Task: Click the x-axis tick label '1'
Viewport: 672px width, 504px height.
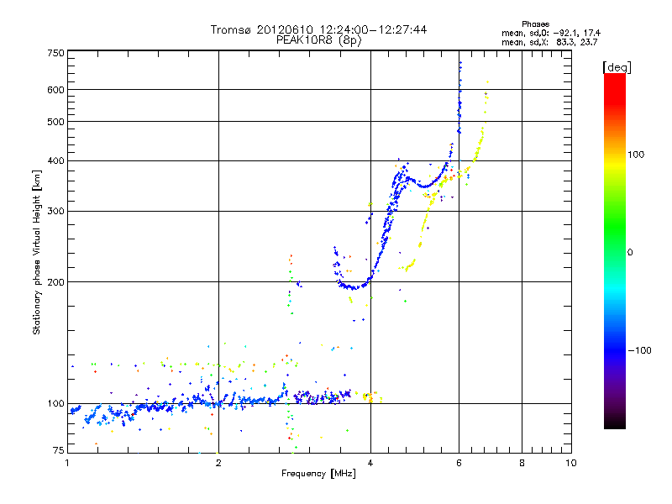Action: (68, 463)
